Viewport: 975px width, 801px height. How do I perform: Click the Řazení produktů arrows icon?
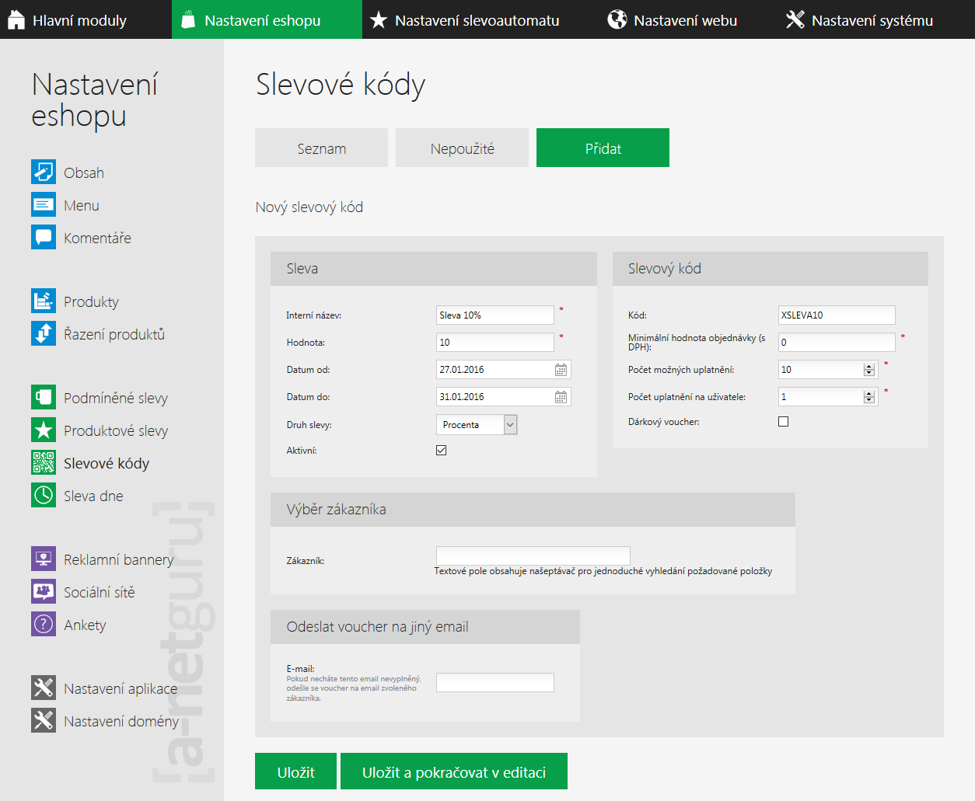(44, 333)
